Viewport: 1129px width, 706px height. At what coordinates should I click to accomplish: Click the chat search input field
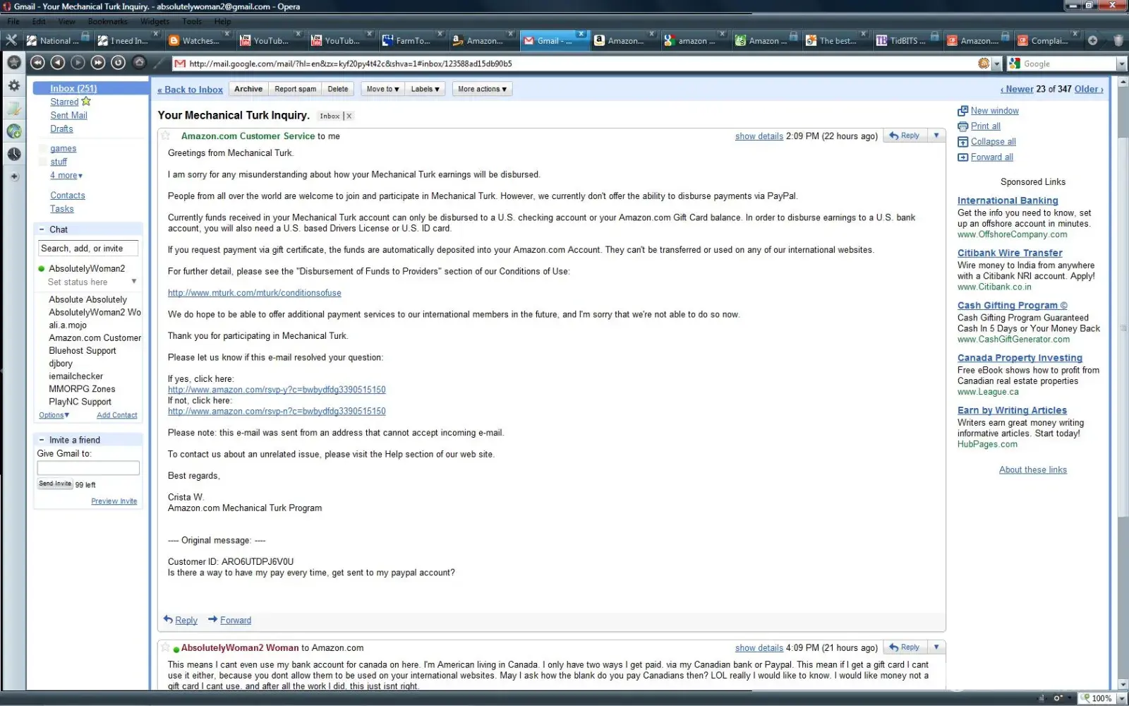click(x=88, y=249)
